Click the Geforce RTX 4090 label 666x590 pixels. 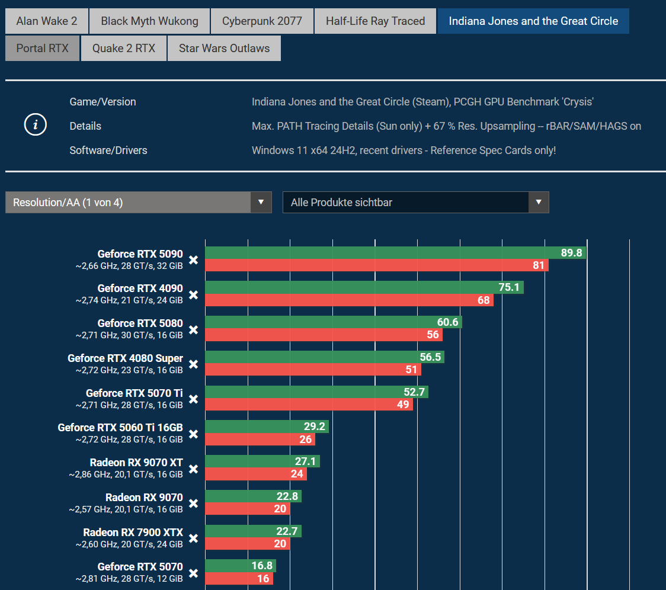tap(140, 288)
